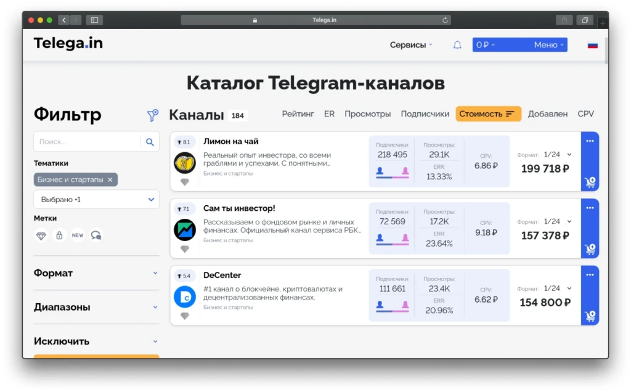631x392 pixels.
Task: Open DeCenter channel avatar
Action: [185, 296]
